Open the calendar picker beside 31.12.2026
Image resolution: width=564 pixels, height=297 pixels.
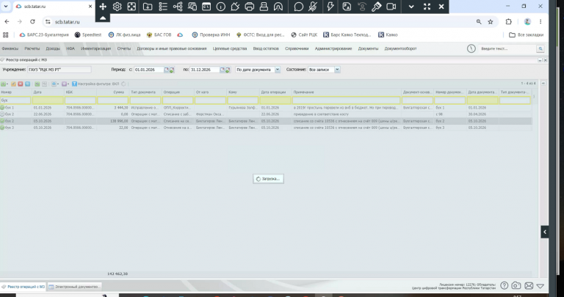(x=223, y=70)
